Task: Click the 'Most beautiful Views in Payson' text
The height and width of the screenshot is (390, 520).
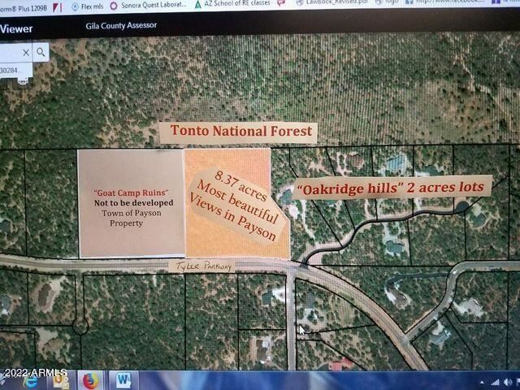Action: (236, 213)
